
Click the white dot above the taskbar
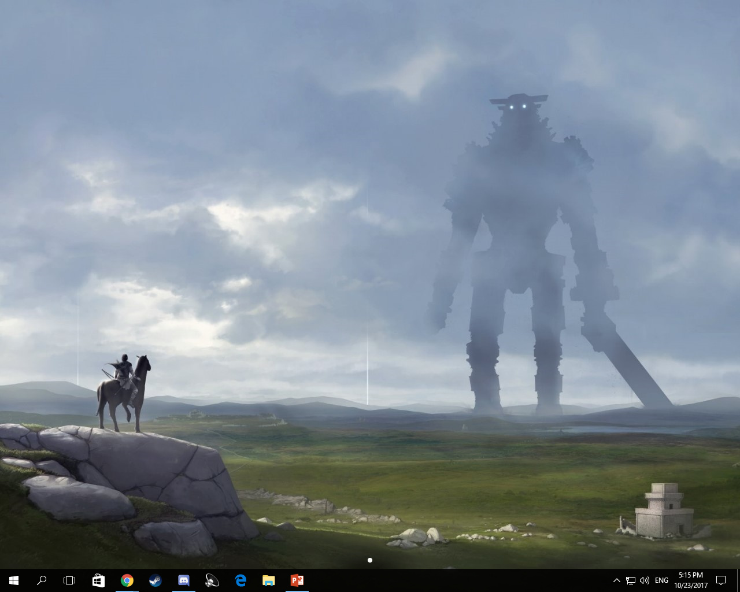coord(370,560)
